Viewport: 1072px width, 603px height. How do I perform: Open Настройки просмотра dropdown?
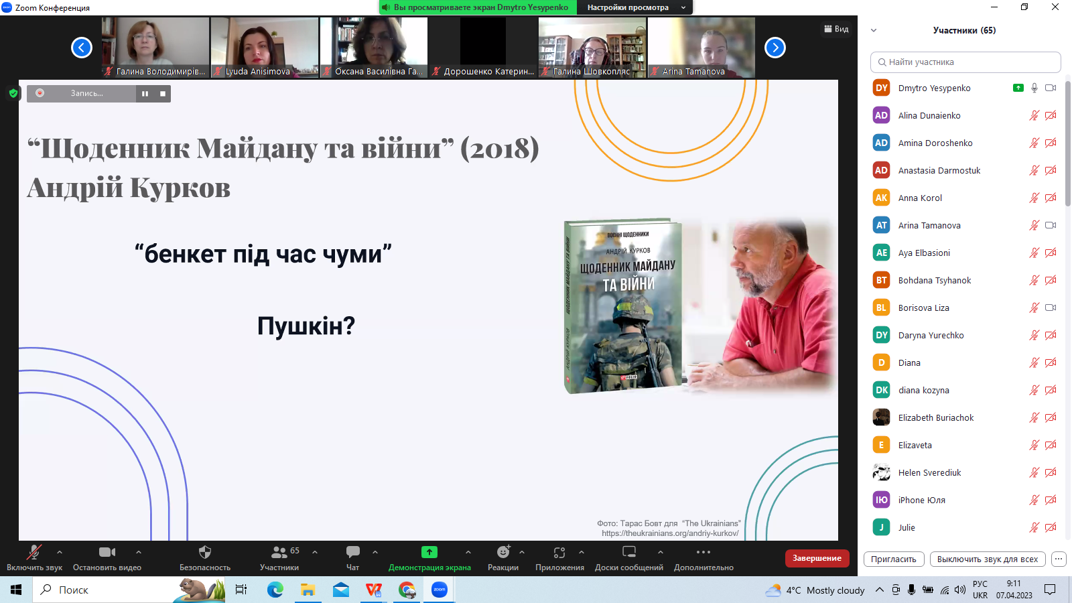click(x=634, y=7)
